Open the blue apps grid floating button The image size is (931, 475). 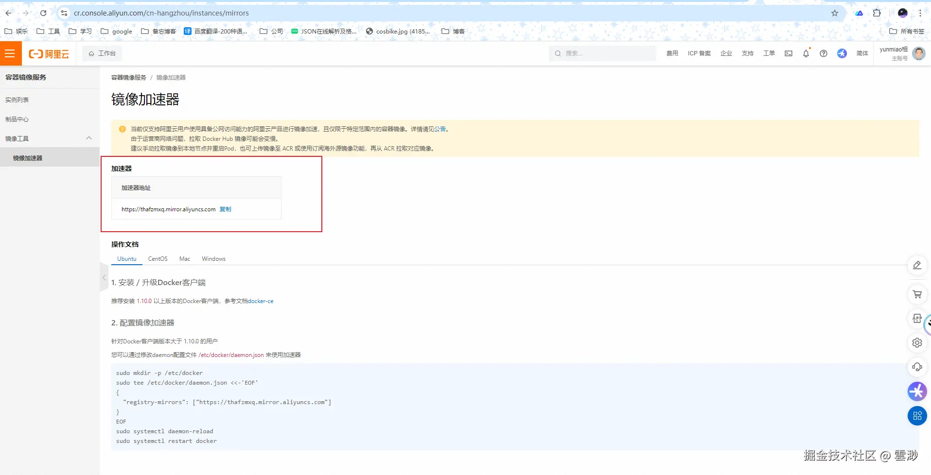coord(917,416)
